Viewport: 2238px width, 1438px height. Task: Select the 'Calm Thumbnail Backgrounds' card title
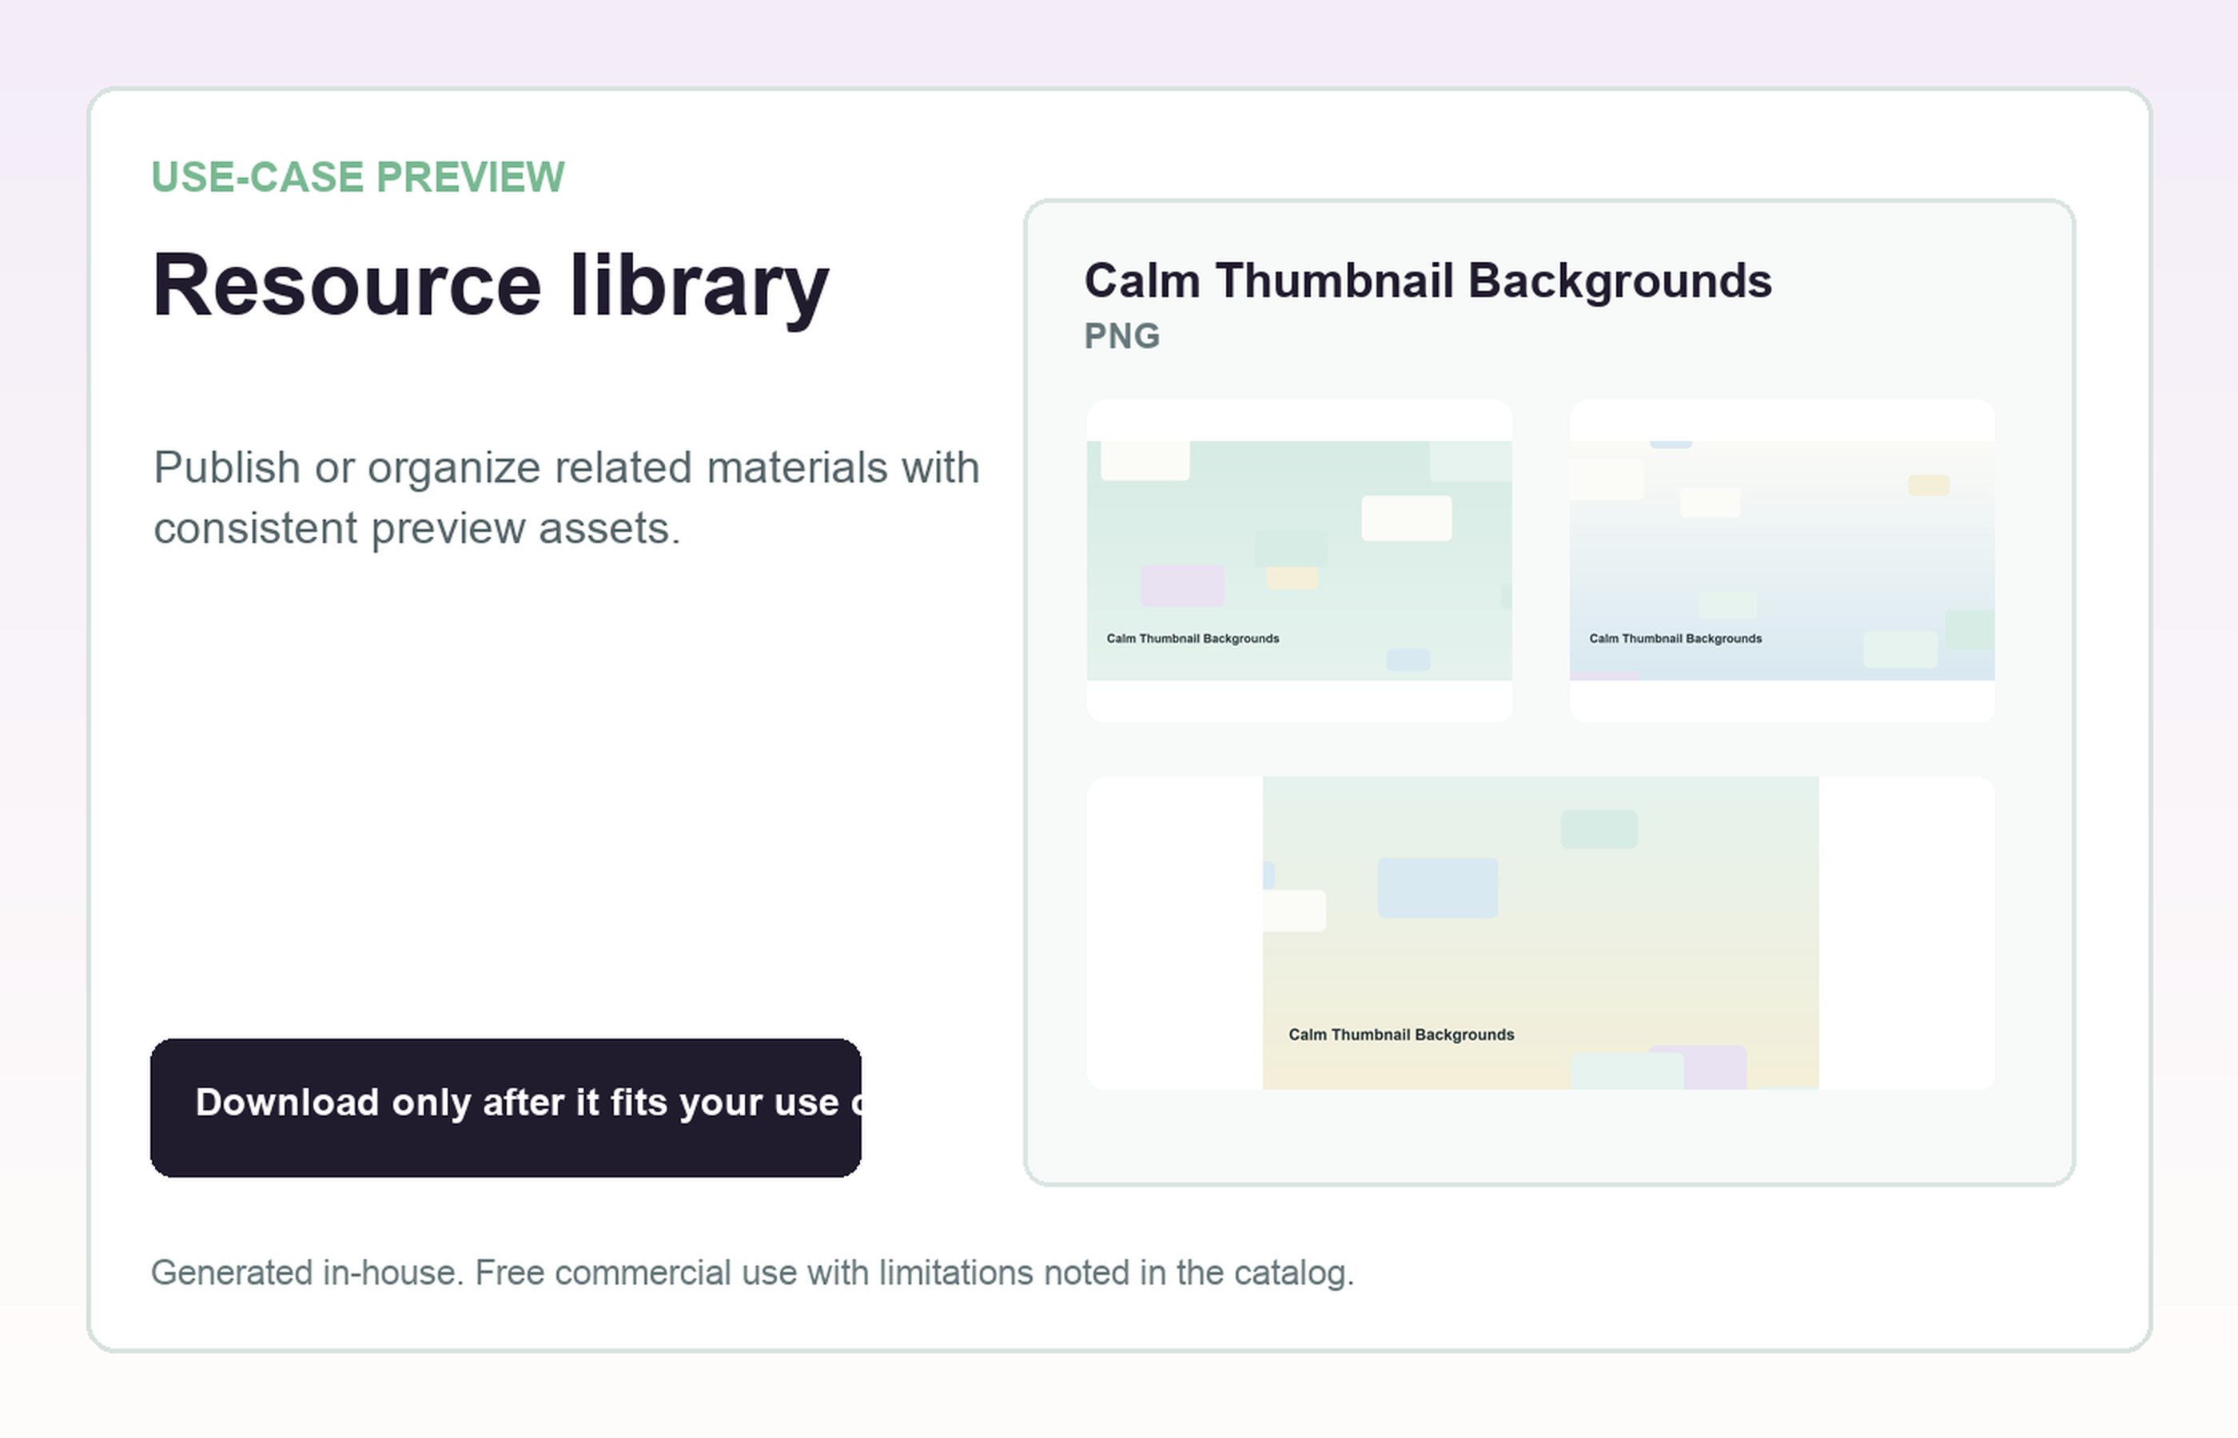click(1428, 281)
